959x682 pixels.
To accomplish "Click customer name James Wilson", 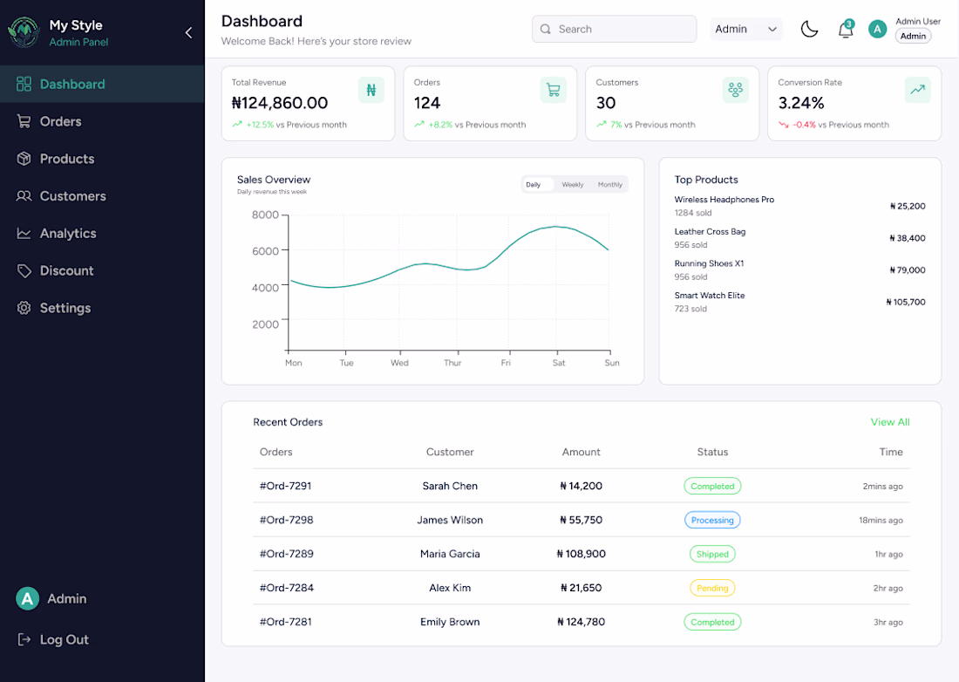I will click(450, 520).
